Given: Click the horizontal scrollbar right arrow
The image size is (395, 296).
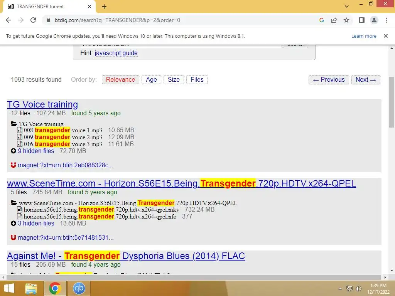Looking at the screenshot, I should pos(385,277).
